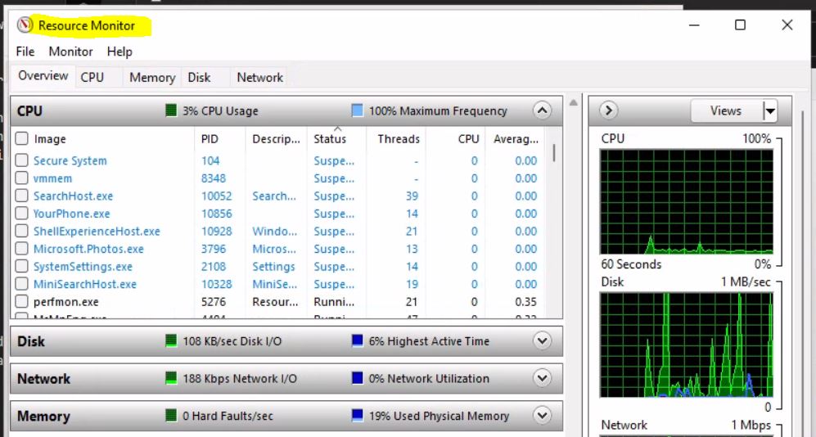Check the SearchHost.exe checkbox
816x437 pixels.
pyautogui.click(x=21, y=196)
